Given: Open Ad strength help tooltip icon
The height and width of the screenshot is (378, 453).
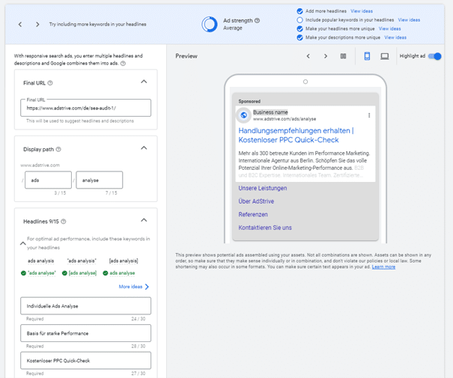Looking at the screenshot, I should point(257,20).
